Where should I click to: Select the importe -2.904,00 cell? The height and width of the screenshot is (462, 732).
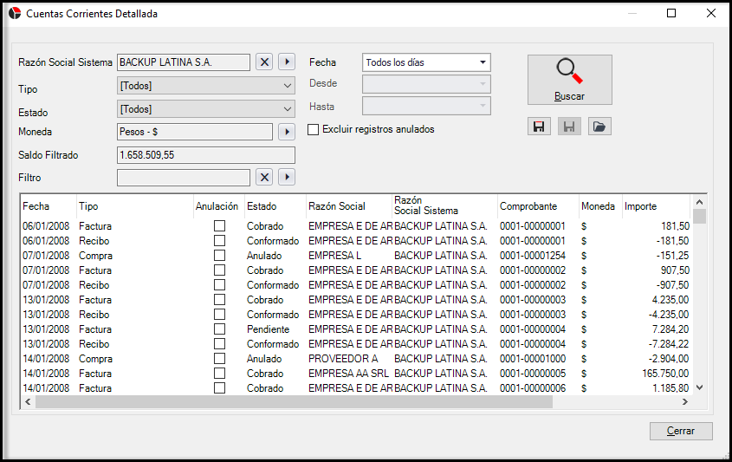tap(656, 359)
